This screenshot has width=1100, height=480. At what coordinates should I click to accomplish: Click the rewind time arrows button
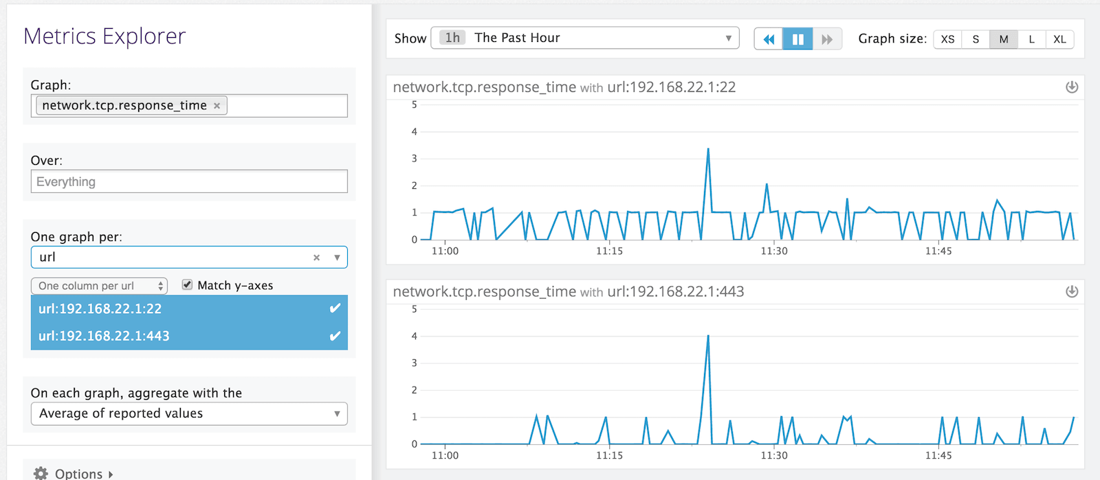769,39
